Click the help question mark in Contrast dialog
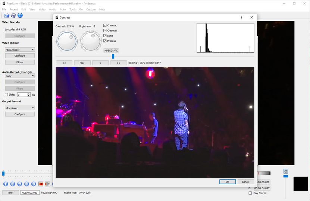This screenshot has height=201, width=310. pyautogui.click(x=241, y=17)
